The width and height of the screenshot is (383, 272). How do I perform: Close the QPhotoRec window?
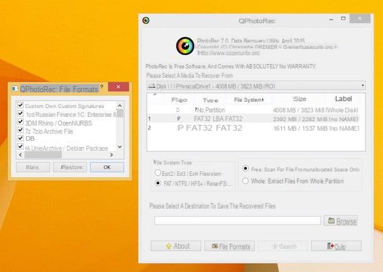pos(360,19)
